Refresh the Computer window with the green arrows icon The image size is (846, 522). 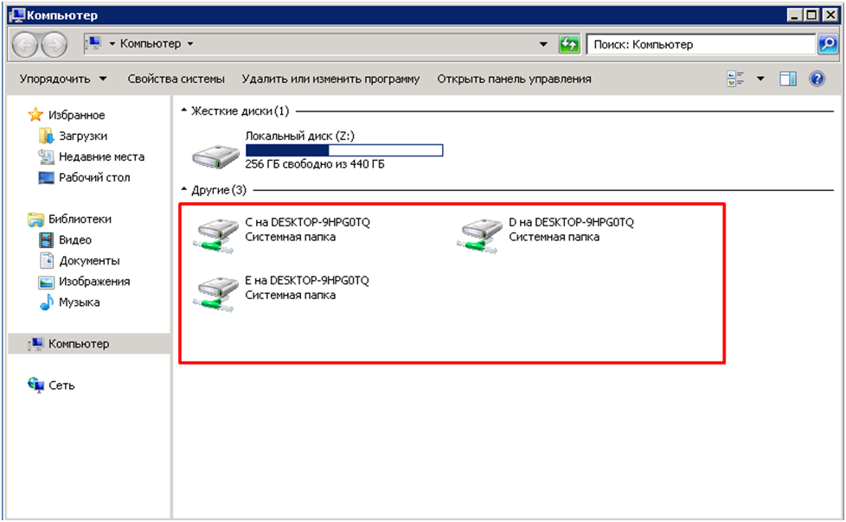point(568,44)
